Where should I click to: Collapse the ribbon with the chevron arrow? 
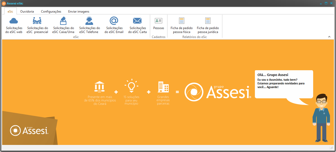329,37
